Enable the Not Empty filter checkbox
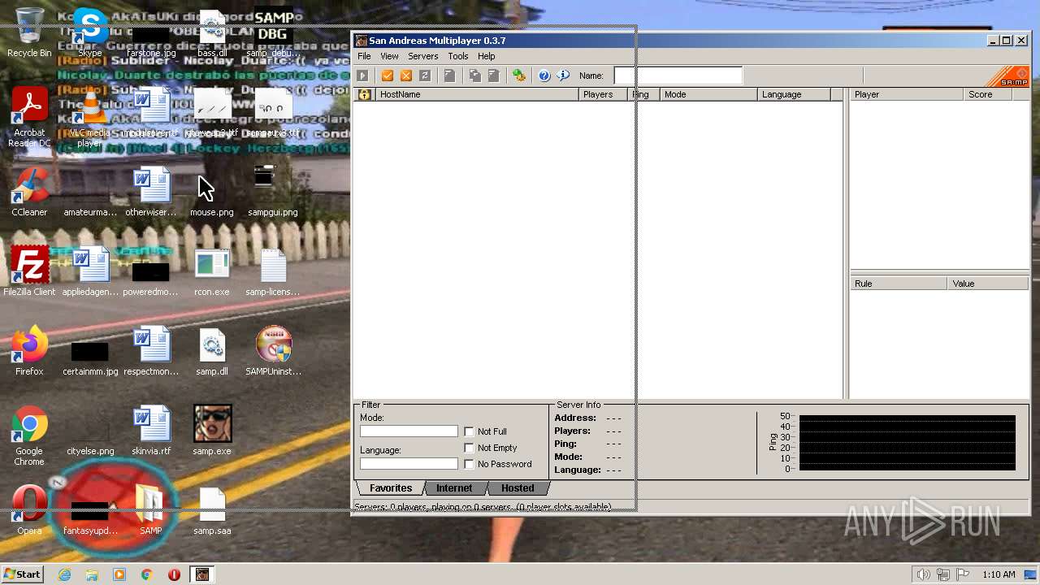This screenshot has height=585, width=1040. 469,448
